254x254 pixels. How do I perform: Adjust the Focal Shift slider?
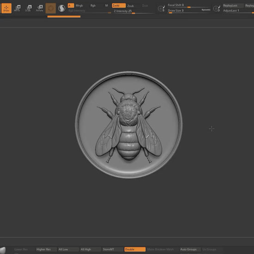(x=189, y=6)
